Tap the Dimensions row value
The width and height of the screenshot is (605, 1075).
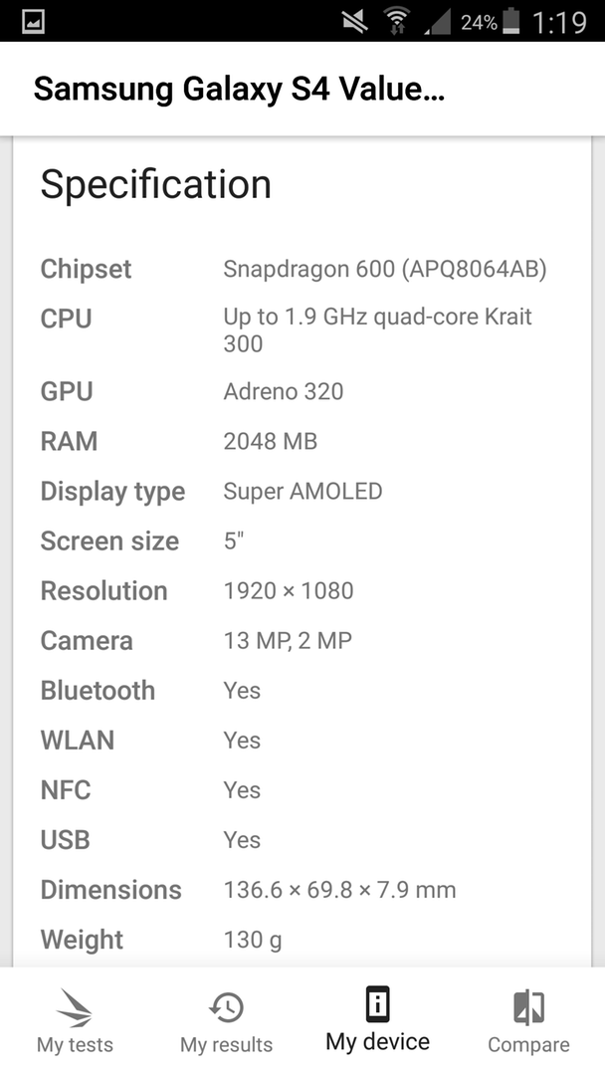[340, 890]
